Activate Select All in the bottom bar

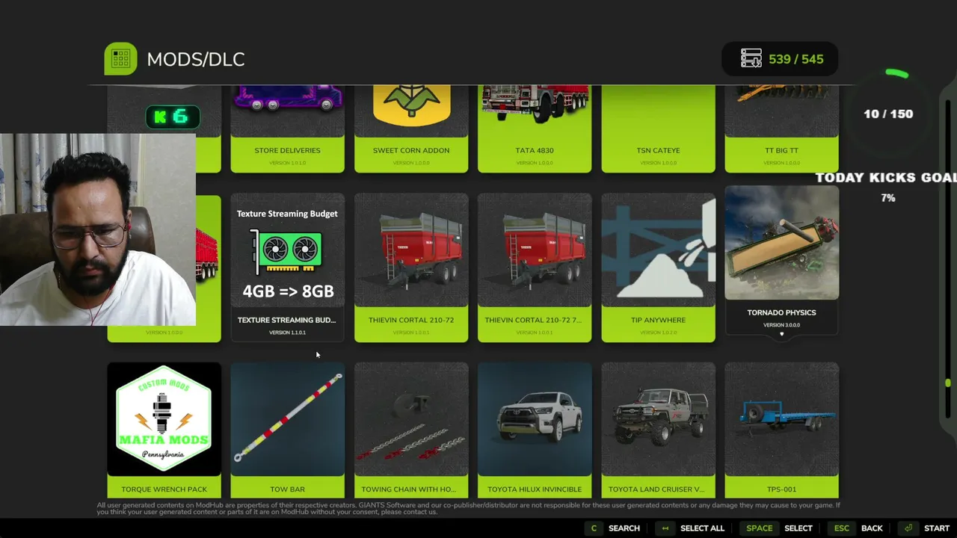[x=702, y=528]
